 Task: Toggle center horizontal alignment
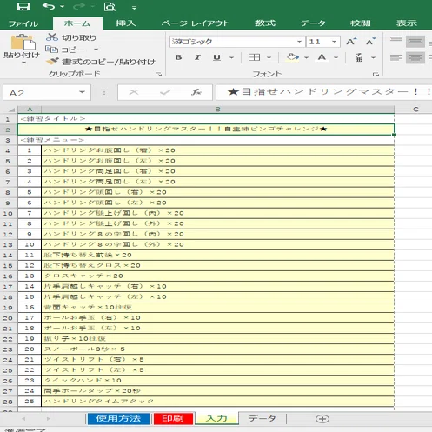point(415,57)
